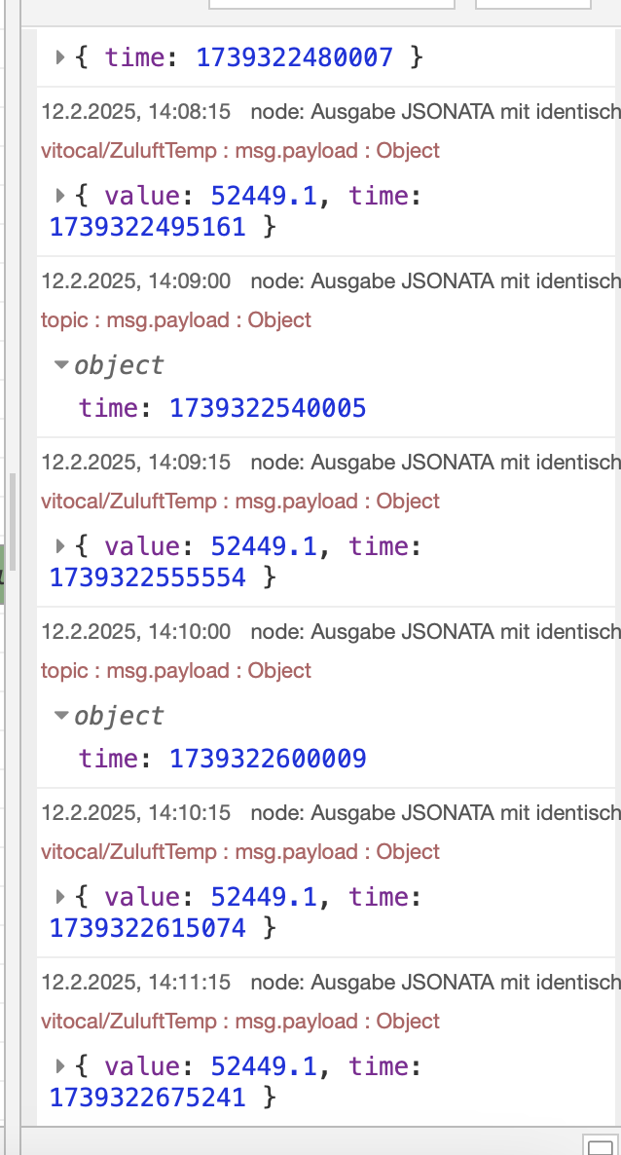Viewport: 621px width, 1155px height.
Task: Open the source node of the 14:10:15 message
Action: click(435, 813)
